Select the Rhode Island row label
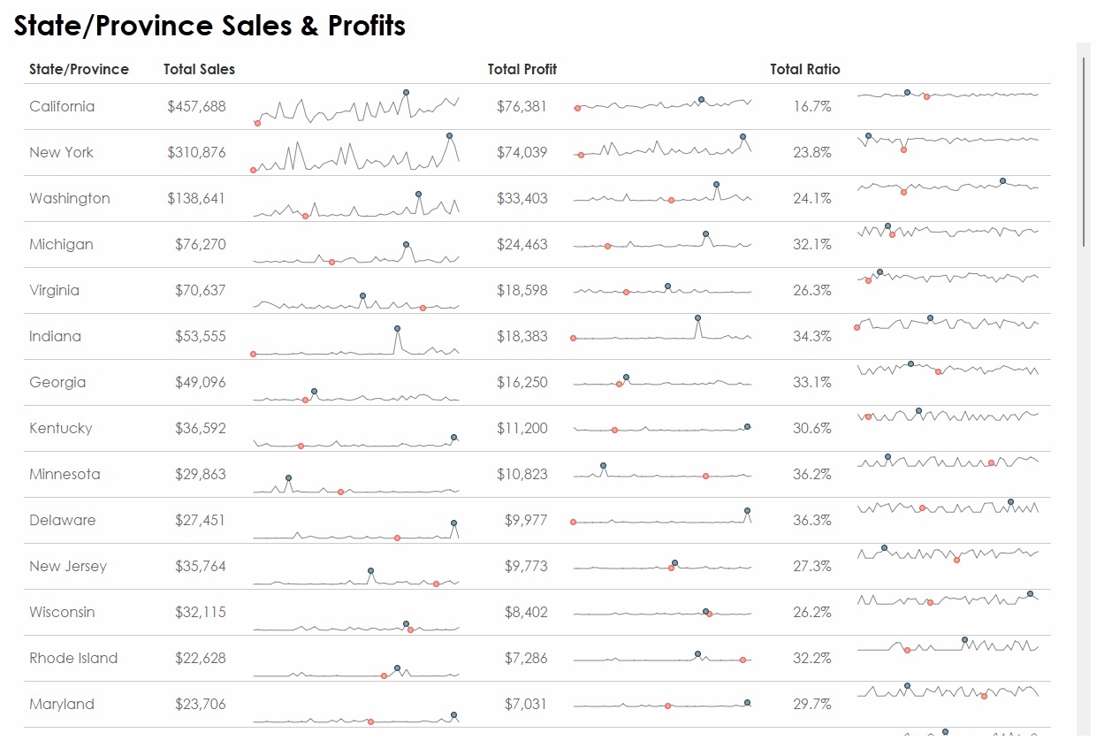Image resolution: width=1112 pixels, height=748 pixels. [x=73, y=658]
